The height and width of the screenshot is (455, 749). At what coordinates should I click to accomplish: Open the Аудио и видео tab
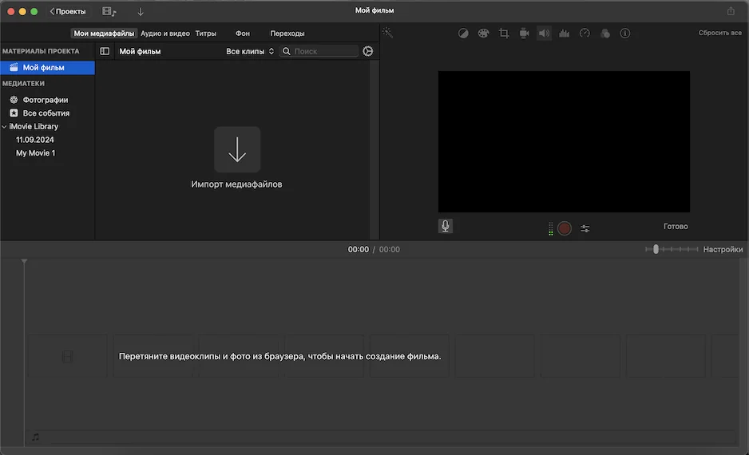(164, 34)
